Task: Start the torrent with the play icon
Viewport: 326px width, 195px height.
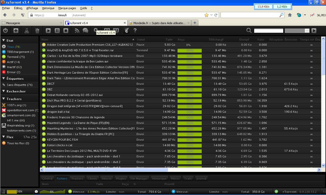Action: click(48, 30)
